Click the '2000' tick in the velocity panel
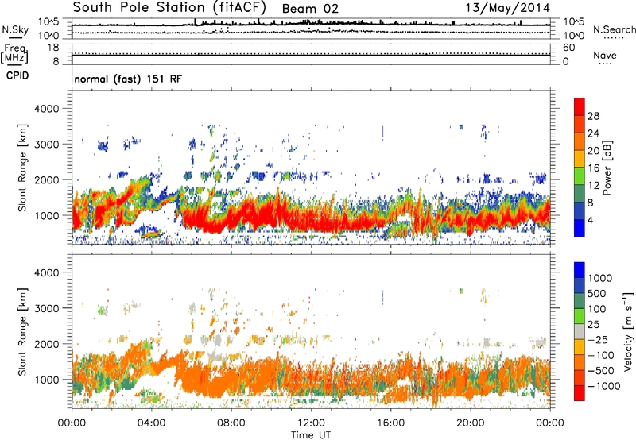The image size is (636, 440). point(46,344)
